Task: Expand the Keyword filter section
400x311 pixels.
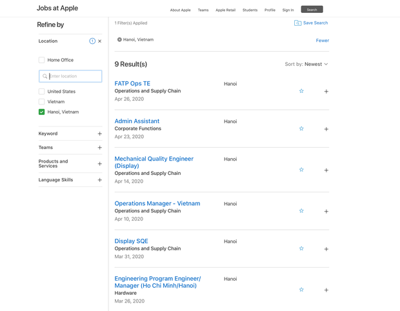Action: click(99, 134)
